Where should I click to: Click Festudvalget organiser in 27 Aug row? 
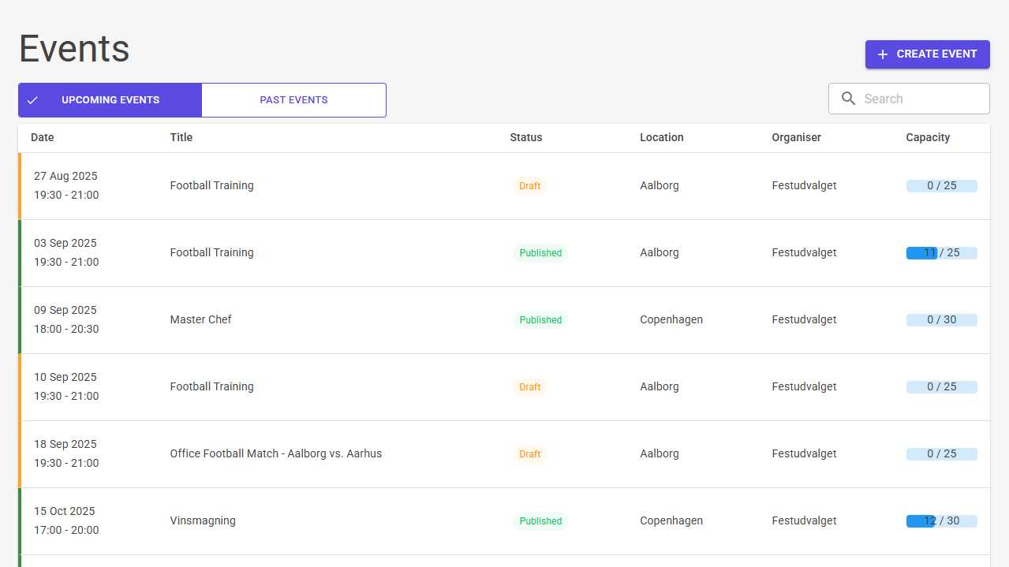pyautogui.click(x=804, y=186)
